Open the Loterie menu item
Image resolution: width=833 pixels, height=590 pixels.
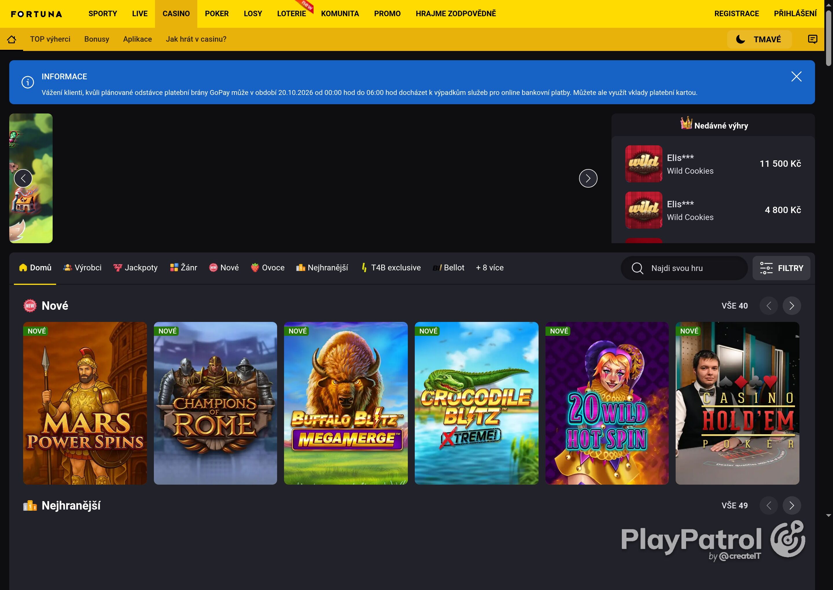point(292,14)
